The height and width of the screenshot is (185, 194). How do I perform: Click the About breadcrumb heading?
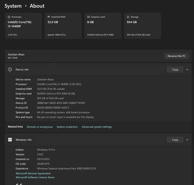(37, 6)
